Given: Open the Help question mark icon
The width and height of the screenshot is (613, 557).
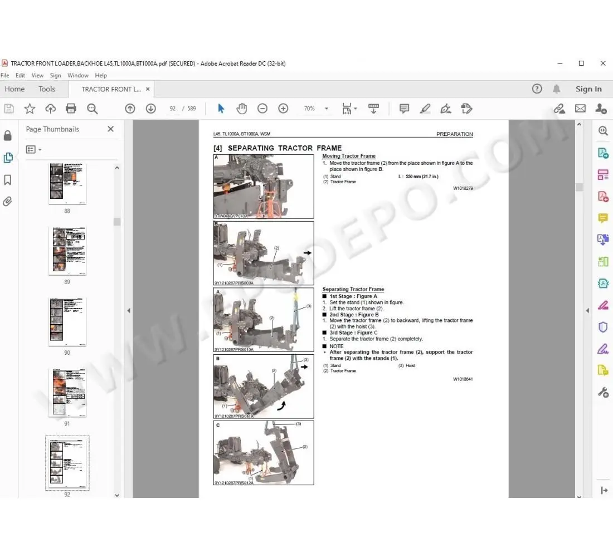Looking at the screenshot, I should [x=537, y=89].
